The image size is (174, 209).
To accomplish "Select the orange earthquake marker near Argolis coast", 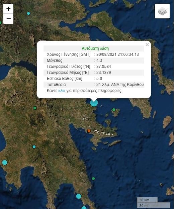I will [x=89, y=131].
